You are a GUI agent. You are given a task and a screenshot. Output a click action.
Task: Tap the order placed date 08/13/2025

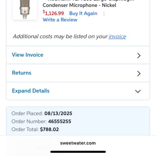coord(58,113)
